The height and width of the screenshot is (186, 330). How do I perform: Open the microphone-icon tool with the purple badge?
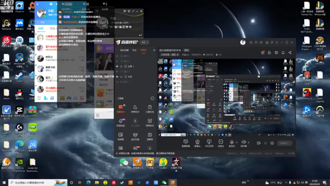tap(120, 122)
